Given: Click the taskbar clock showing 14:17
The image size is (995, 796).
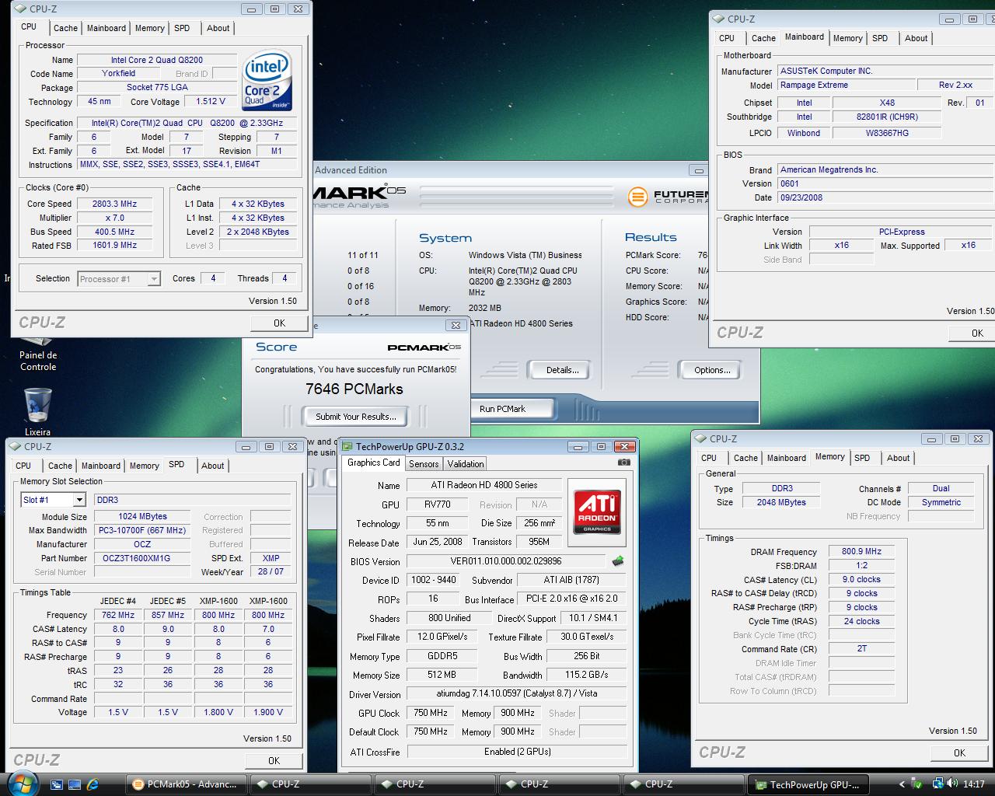Looking at the screenshot, I should (x=973, y=784).
